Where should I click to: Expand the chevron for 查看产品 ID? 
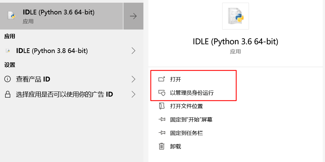coord(133,79)
